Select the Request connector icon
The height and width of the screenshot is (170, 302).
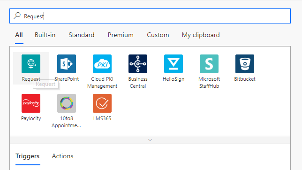[x=31, y=64]
